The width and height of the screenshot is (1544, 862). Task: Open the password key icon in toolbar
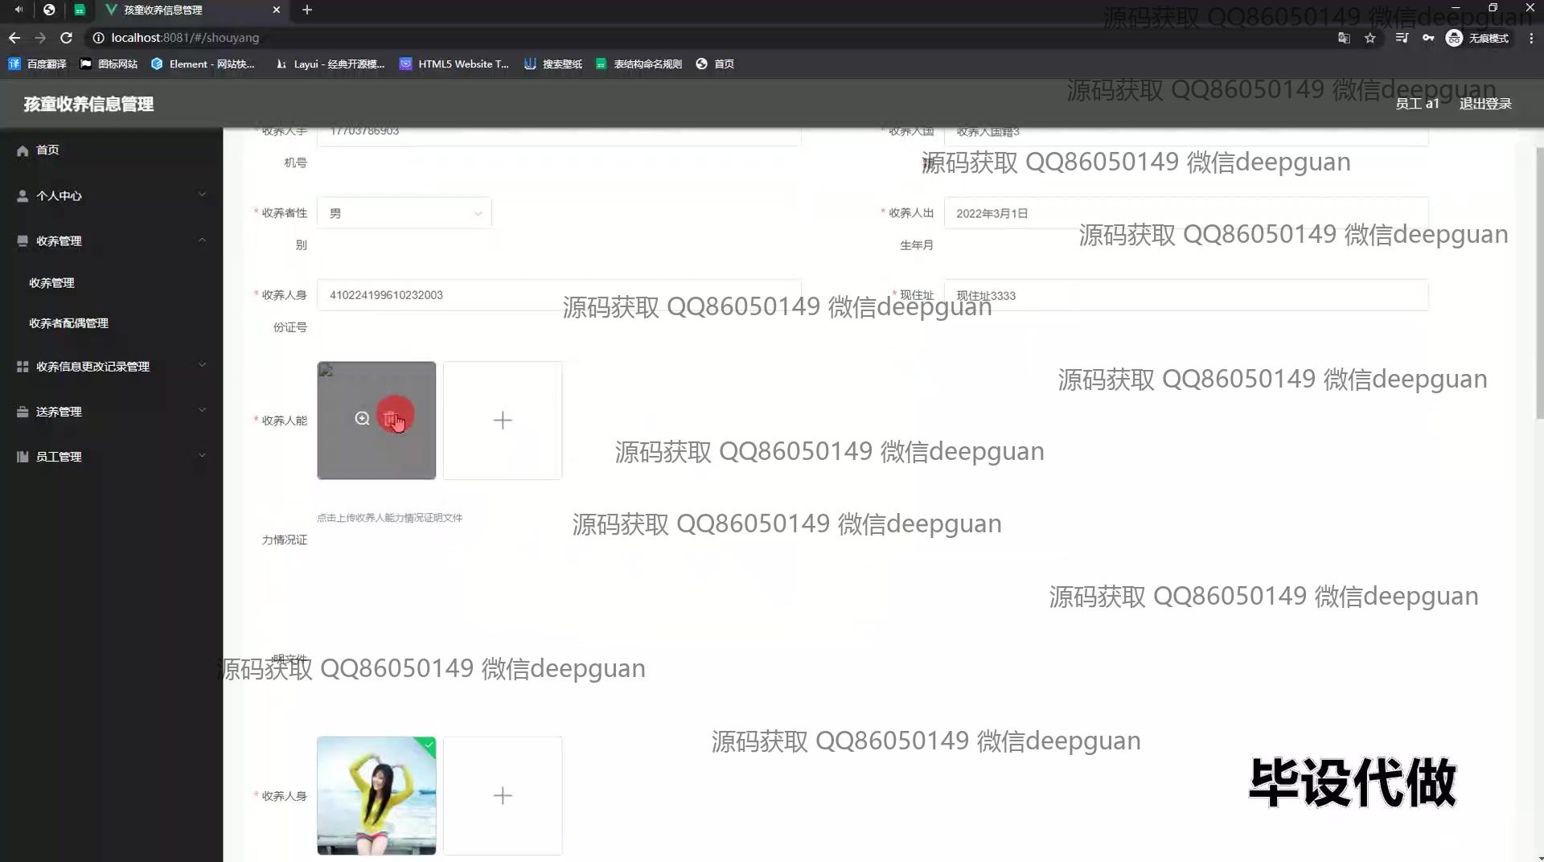click(x=1428, y=38)
